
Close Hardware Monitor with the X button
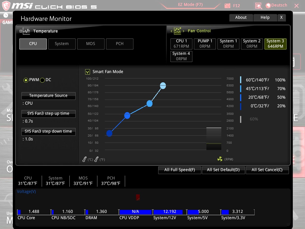pos(281,18)
